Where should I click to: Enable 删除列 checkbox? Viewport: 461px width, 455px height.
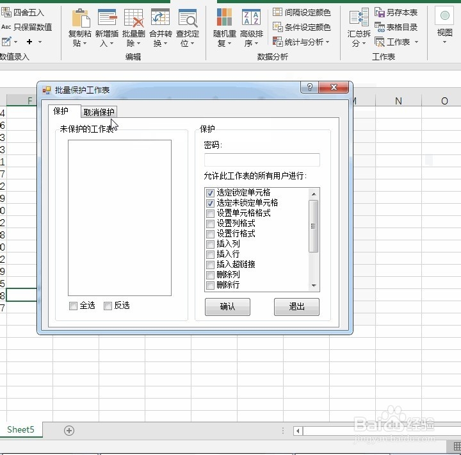pyautogui.click(x=210, y=275)
